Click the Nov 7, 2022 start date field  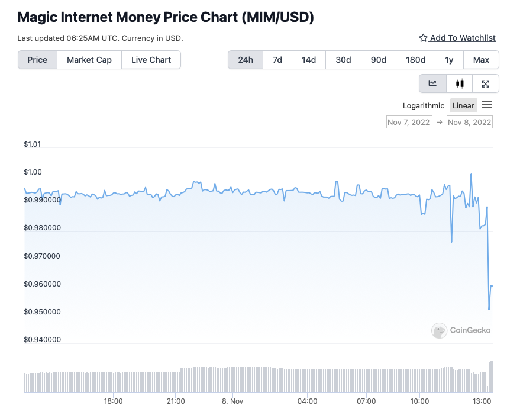(x=409, y=122)
